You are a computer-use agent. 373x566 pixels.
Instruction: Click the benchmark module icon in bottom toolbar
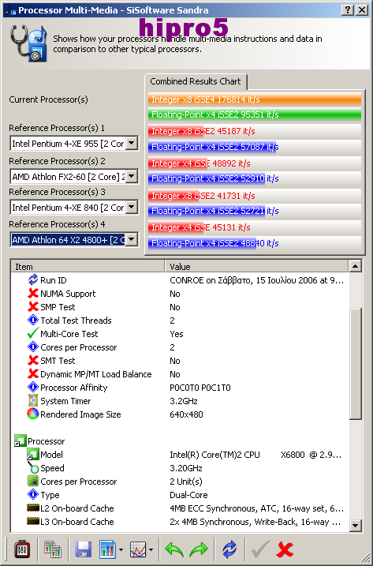pyautogui.click(x=21, y=549)
